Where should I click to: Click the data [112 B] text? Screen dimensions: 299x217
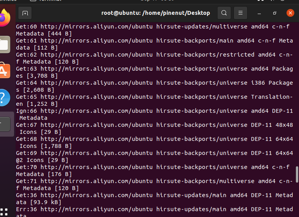(37, 48)
